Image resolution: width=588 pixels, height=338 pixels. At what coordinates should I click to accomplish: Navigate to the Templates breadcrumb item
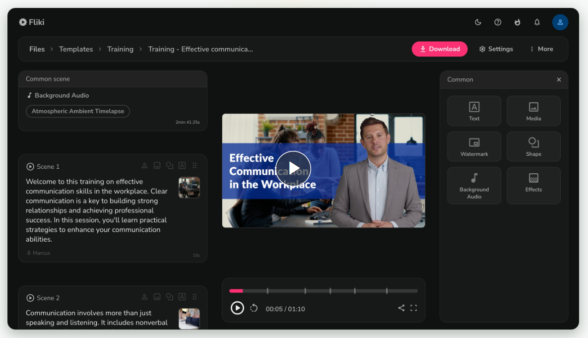[x=75, y=49]
